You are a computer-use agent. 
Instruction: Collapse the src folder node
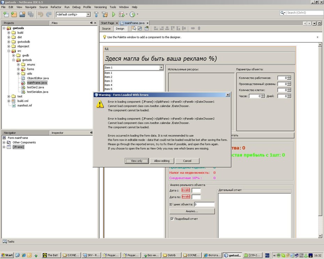point(9,51)
